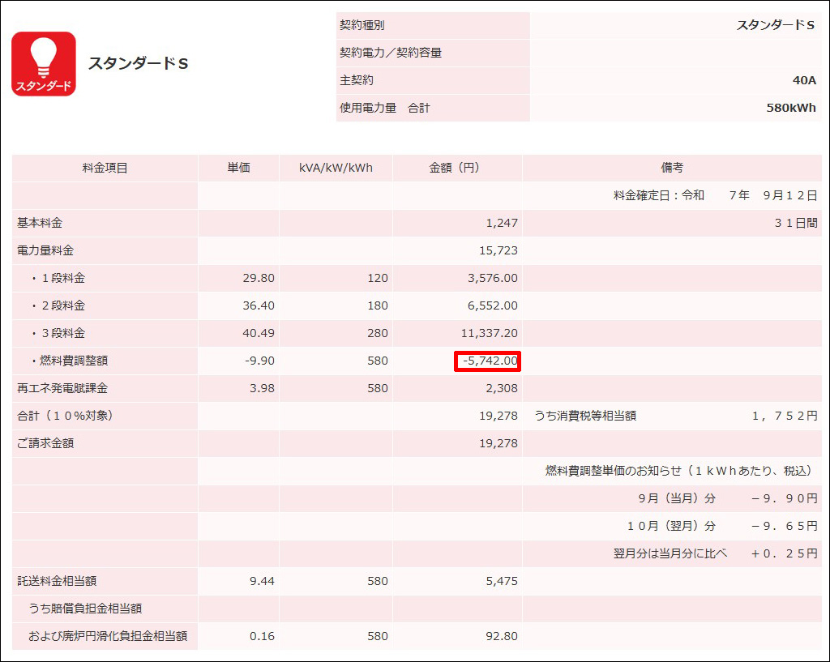Image resolution: width=830 pixels, height=662 pixels.
Task: Click the 40A main contract value
Action: click(x=804, y=80)
